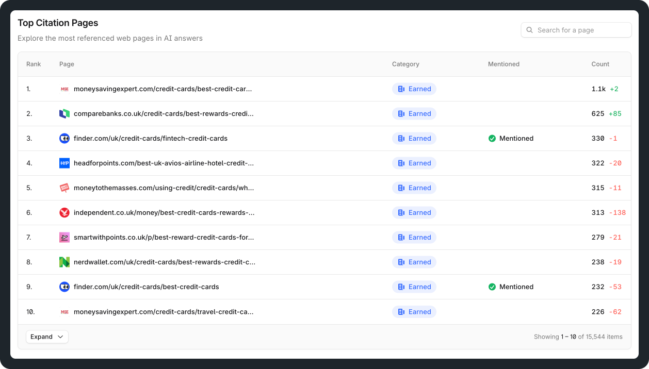The image size is (649, 369).
Task: Click the smartwithpoints favicon
Action: click(64, 238)
